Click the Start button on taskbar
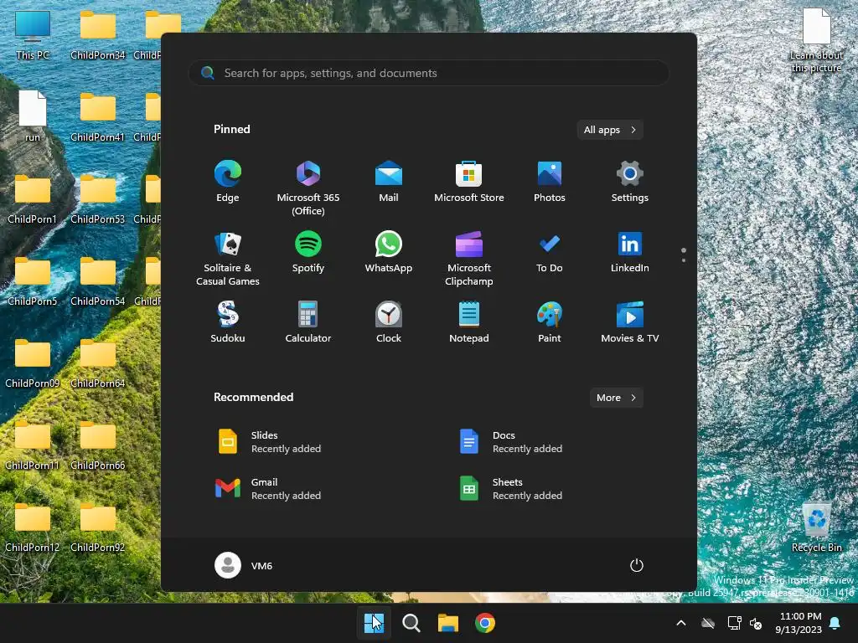 click(375, 623)
